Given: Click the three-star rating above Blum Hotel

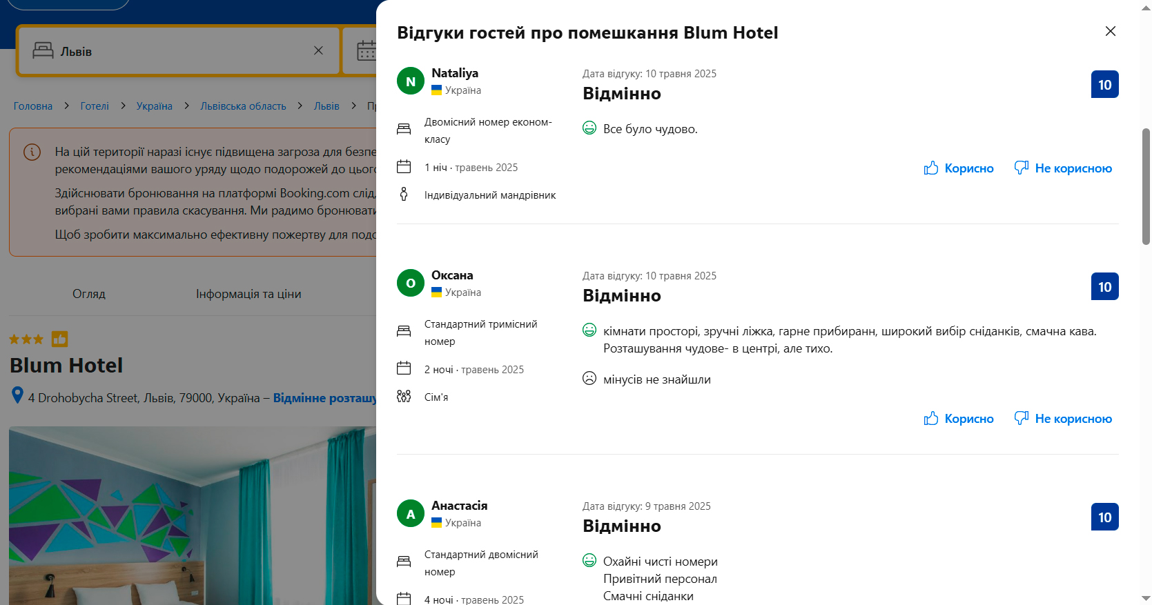Looking at the screenshot, I should tap(26, 339).
